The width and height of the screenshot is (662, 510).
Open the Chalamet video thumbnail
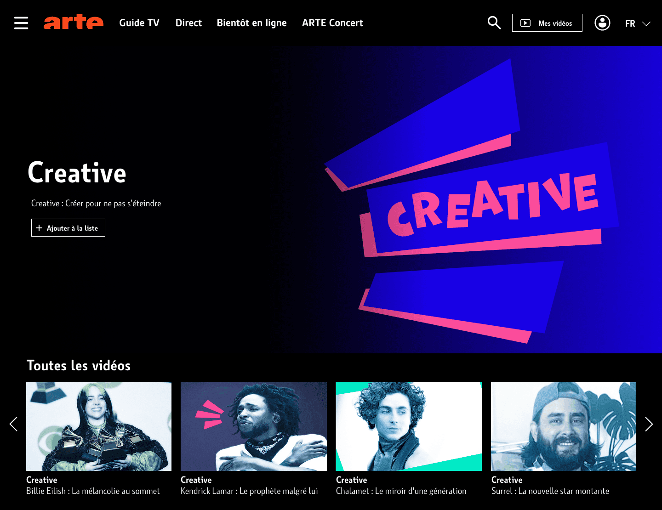409,426
